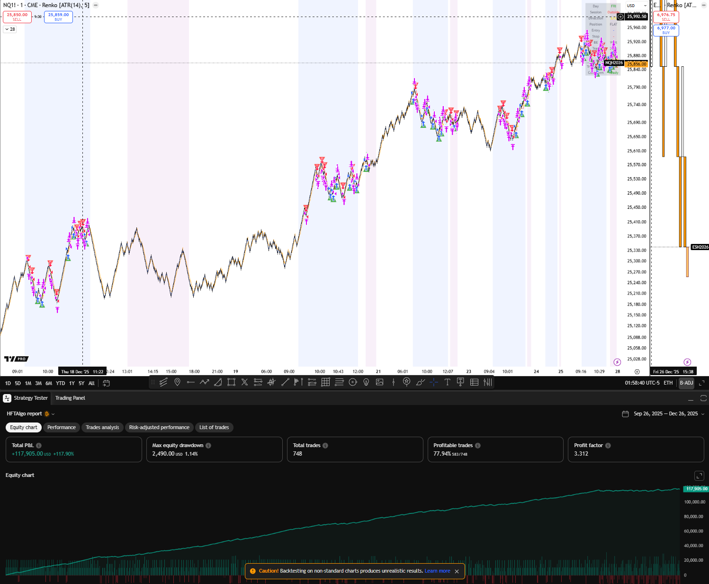Open the Sep 26 — Dec 26 date range dropdown
709x584 pixels.
(663, 413)
